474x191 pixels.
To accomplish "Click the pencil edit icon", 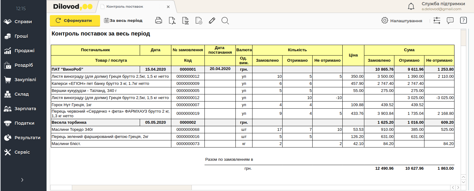I will click(212, 21).
